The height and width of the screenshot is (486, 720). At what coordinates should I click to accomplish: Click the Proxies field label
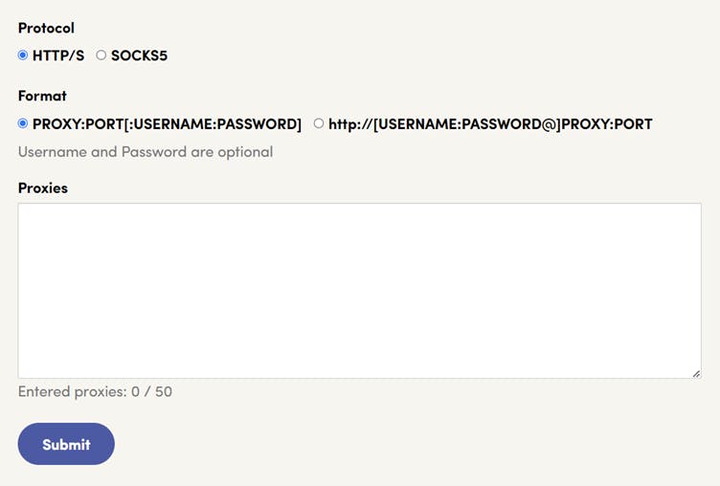coord(43,188)
